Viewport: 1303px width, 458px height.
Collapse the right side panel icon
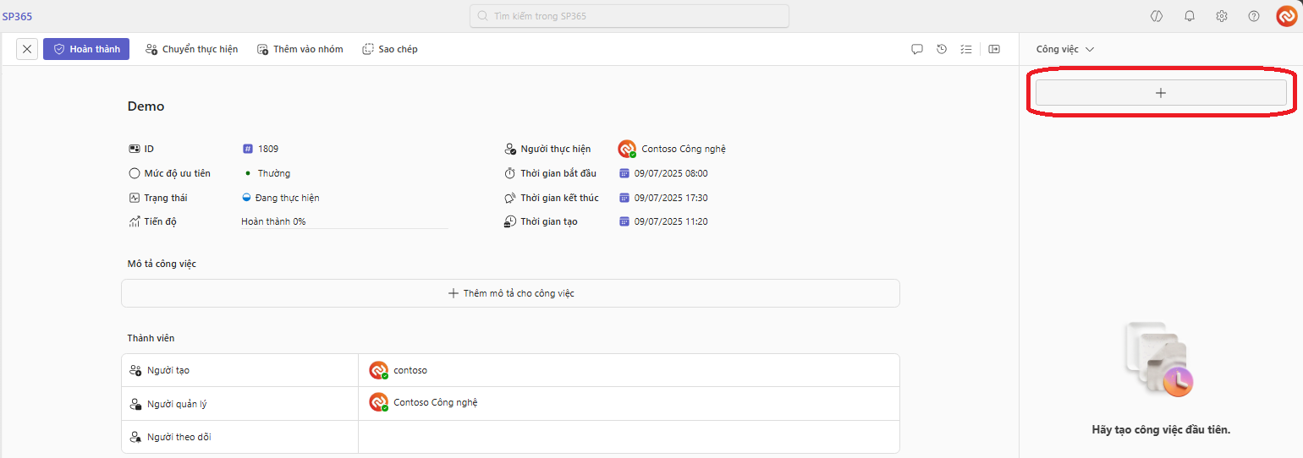(994, 49)
